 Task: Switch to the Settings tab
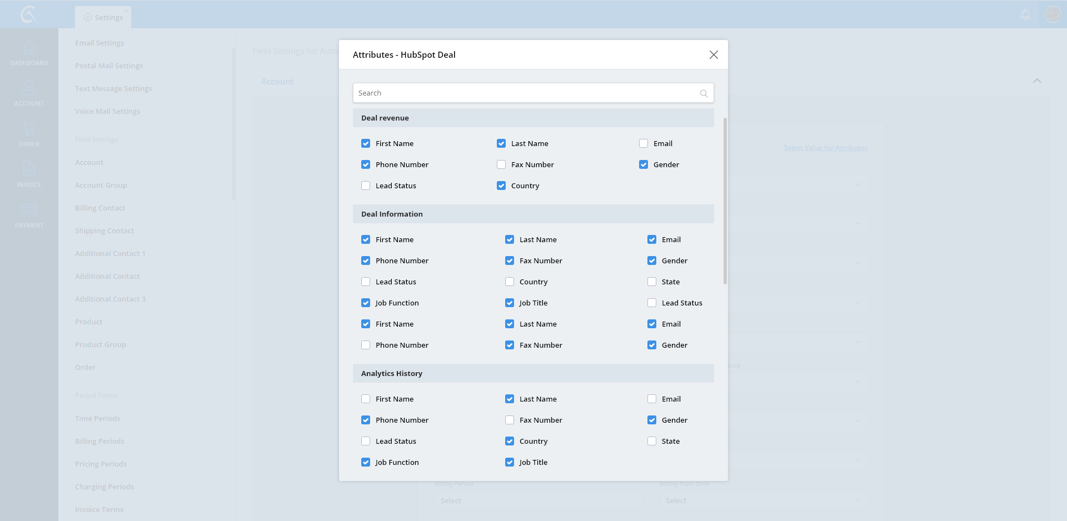tap(103, 17)
